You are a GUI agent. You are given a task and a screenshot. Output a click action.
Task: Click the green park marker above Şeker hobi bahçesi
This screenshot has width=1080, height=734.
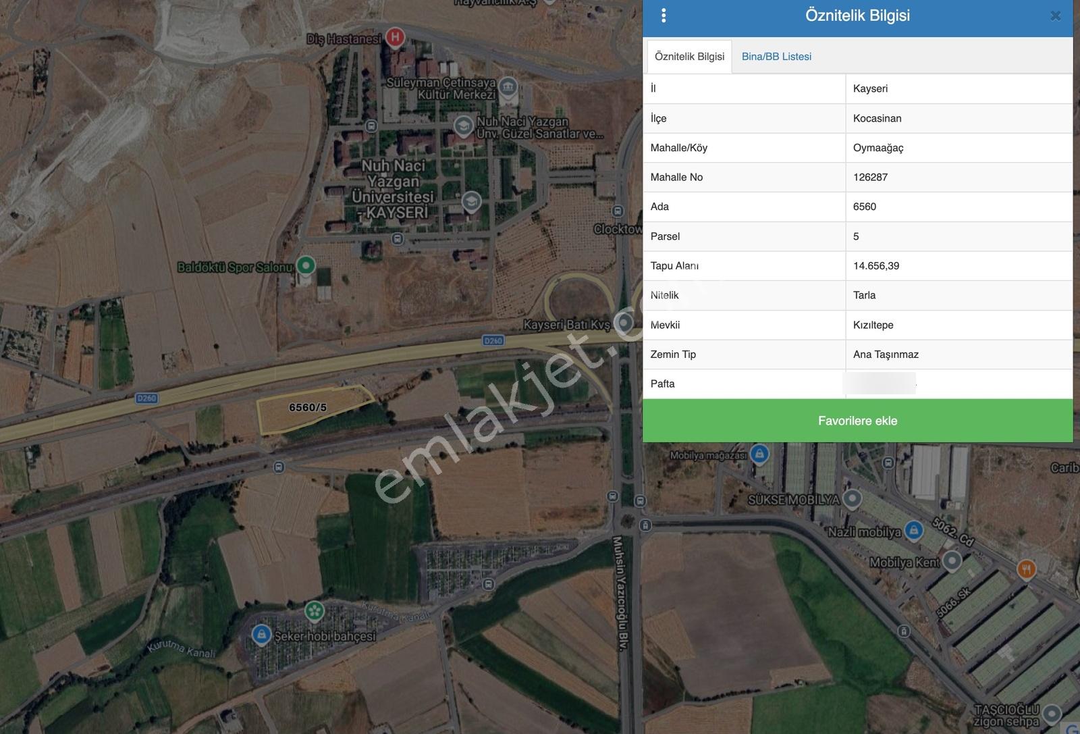315,611
